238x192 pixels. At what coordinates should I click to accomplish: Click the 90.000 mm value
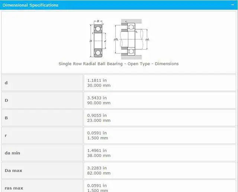(x=99, y=103)
